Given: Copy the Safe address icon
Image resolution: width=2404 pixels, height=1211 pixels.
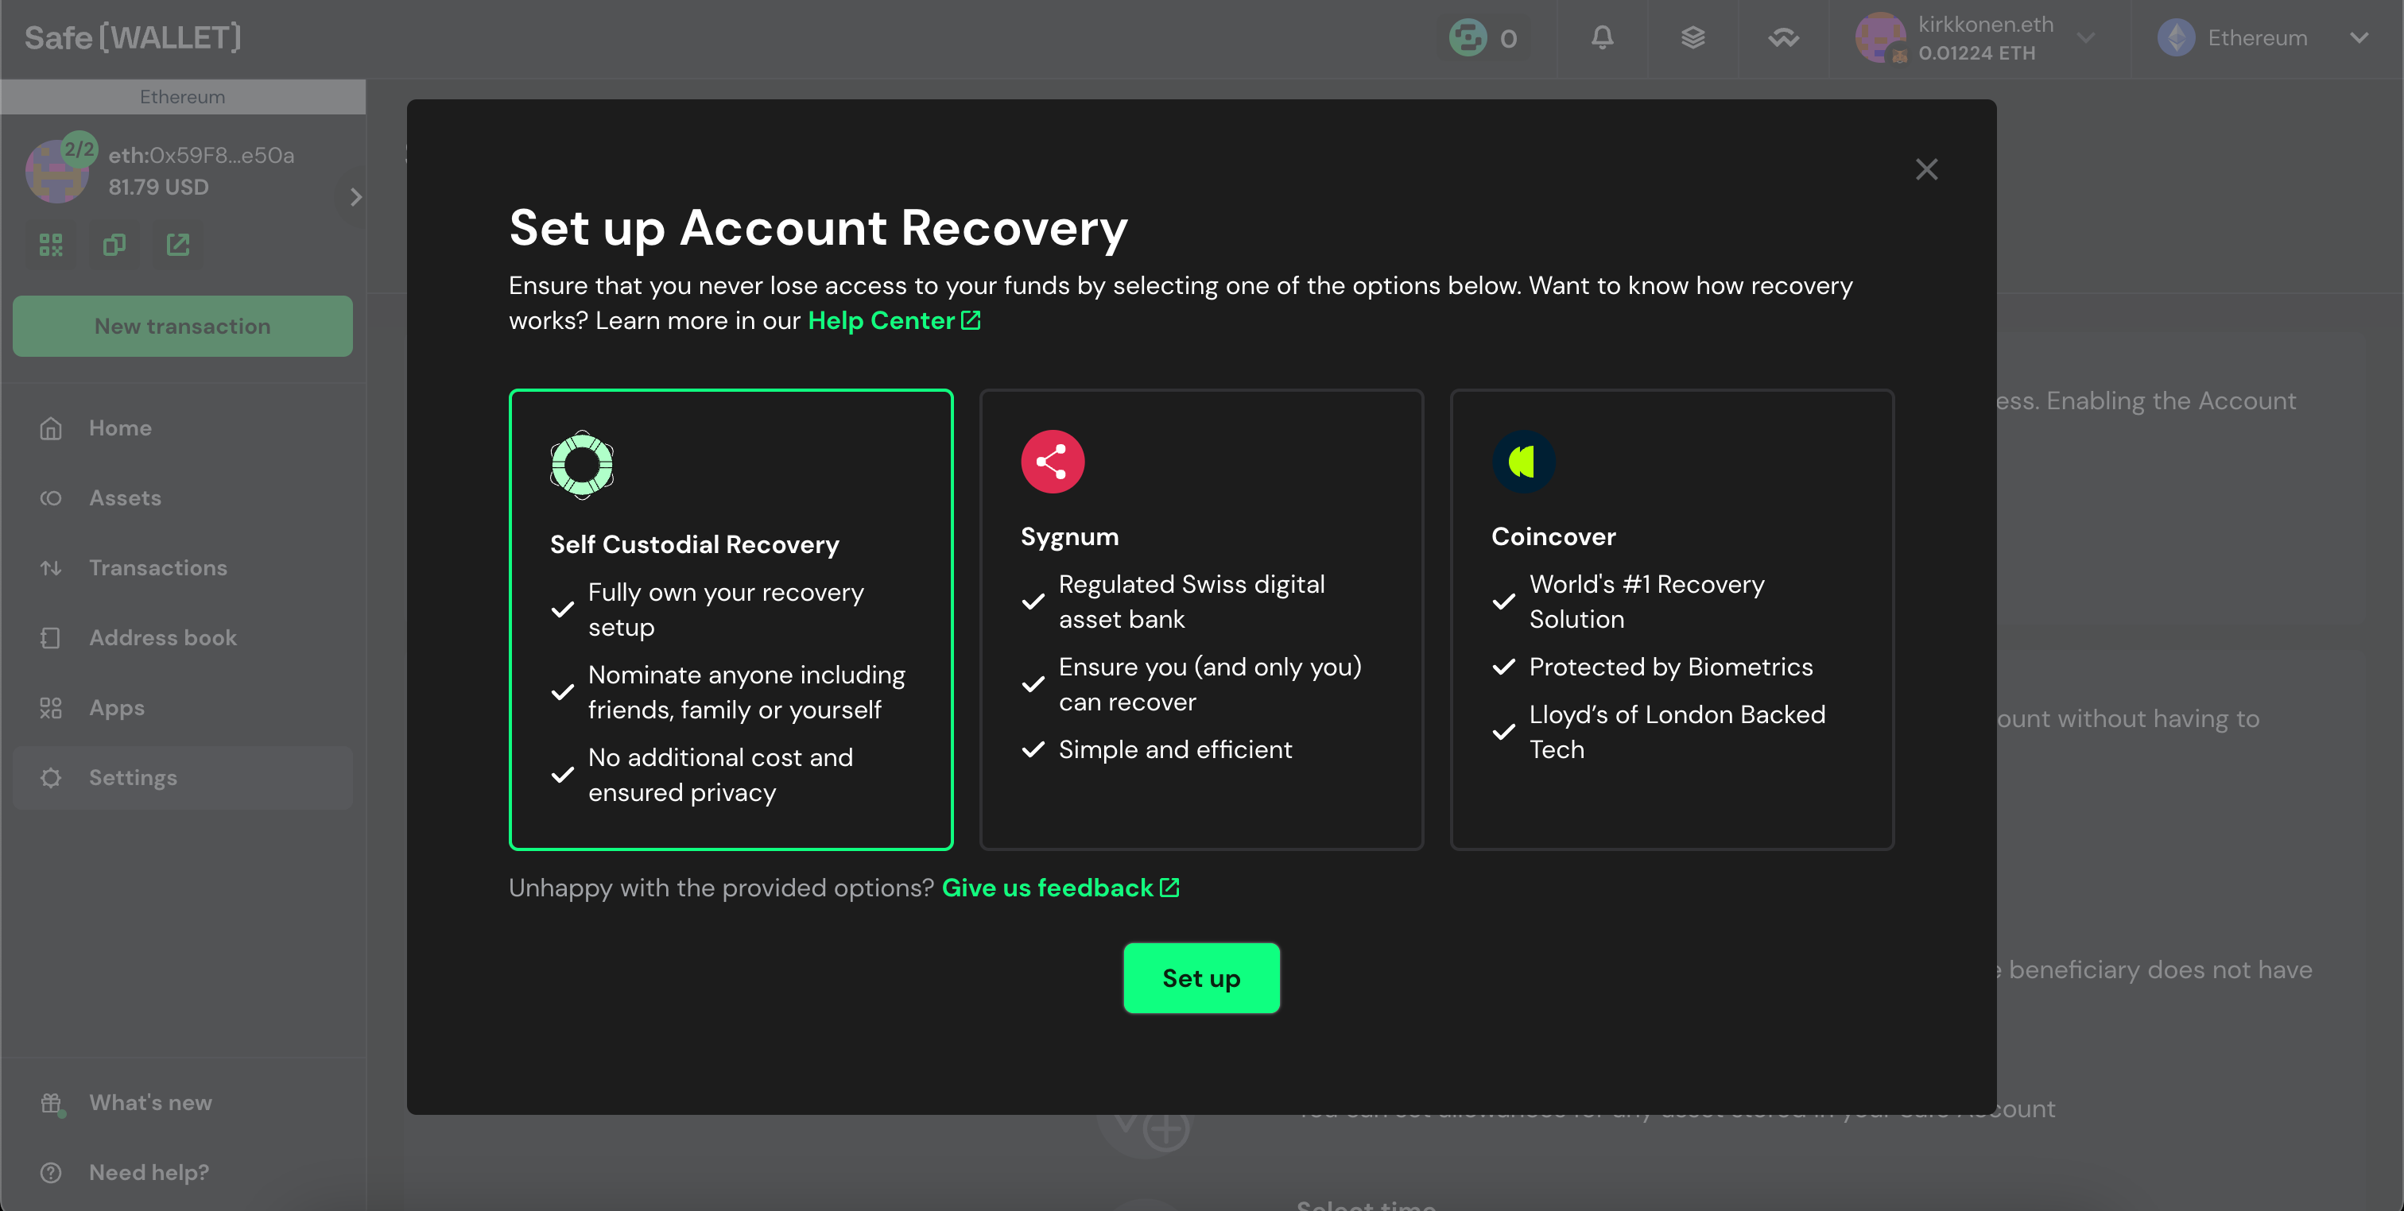Looking at the screenshot, I should coord(114,246).
